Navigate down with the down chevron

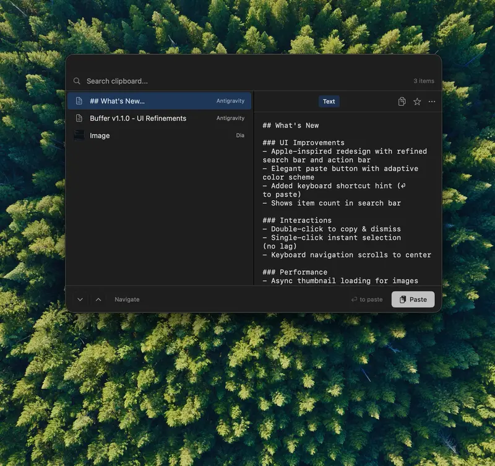pos(80,299)
